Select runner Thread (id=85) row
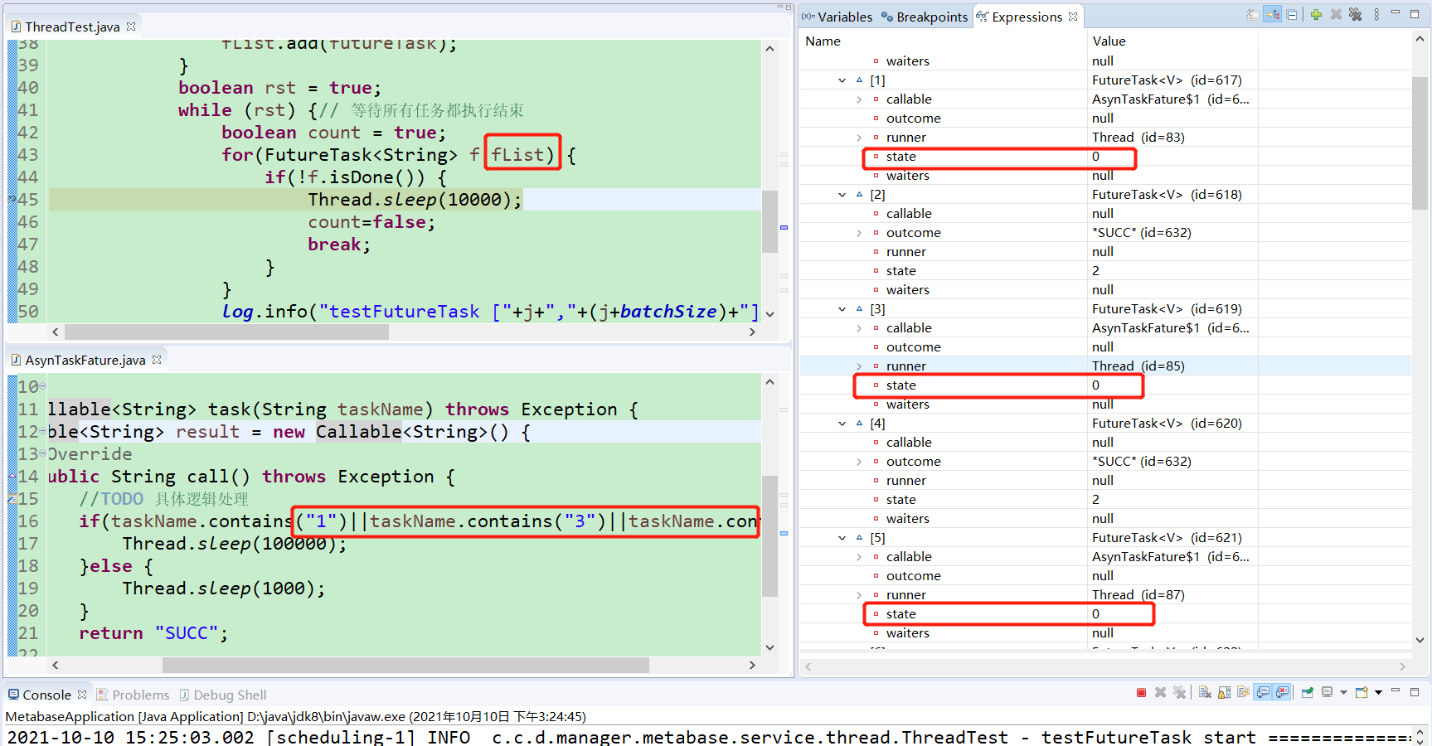Viewport: 1432px width, 746px height. 1104,366
